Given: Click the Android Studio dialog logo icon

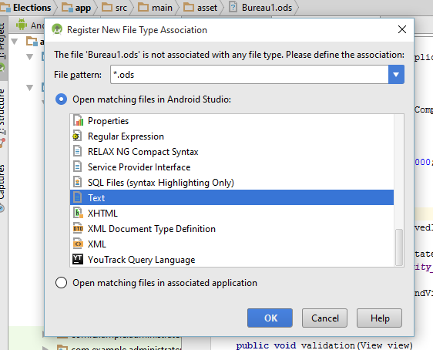Looking at the screenshot, I should tap(57, 29).
